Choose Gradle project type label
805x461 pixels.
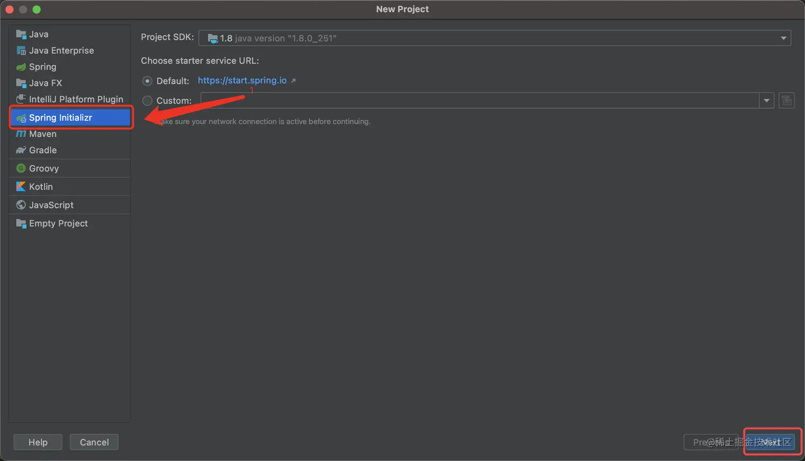click(x=43, y=150)
